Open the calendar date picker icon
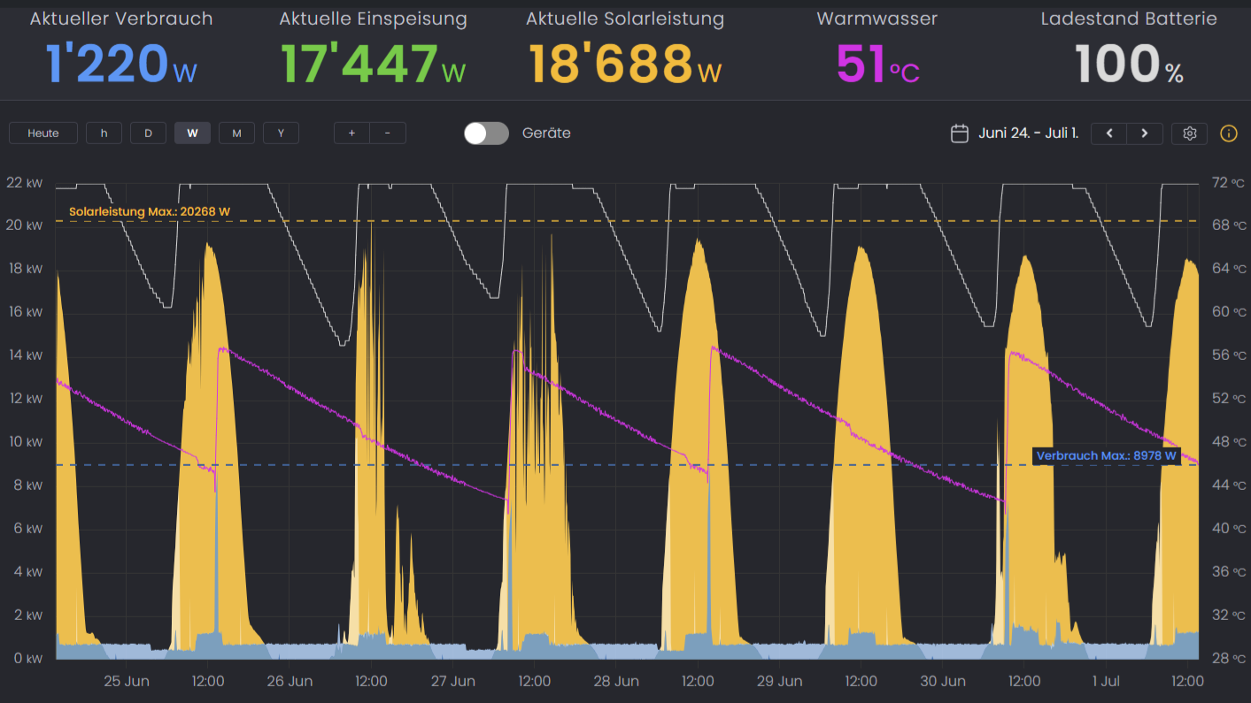 point(960,132)
